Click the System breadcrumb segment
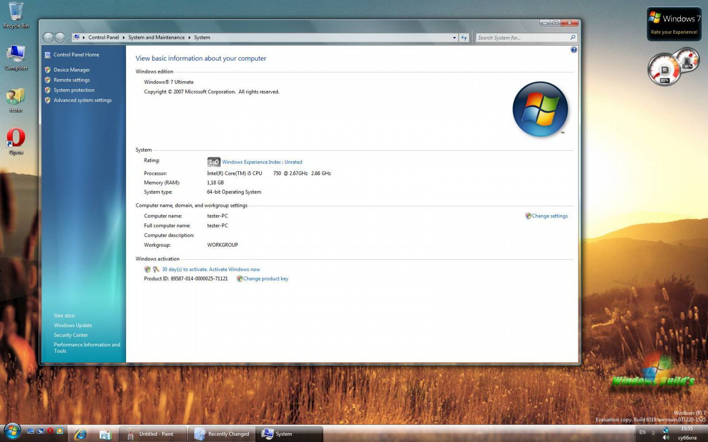 click(202, 38)
